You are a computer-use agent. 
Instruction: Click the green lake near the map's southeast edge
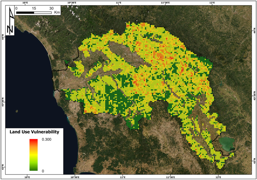tap(227, 143)
